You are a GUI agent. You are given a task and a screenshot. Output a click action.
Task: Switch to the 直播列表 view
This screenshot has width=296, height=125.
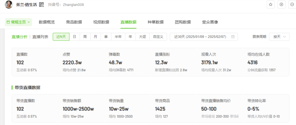pos(40,37)
